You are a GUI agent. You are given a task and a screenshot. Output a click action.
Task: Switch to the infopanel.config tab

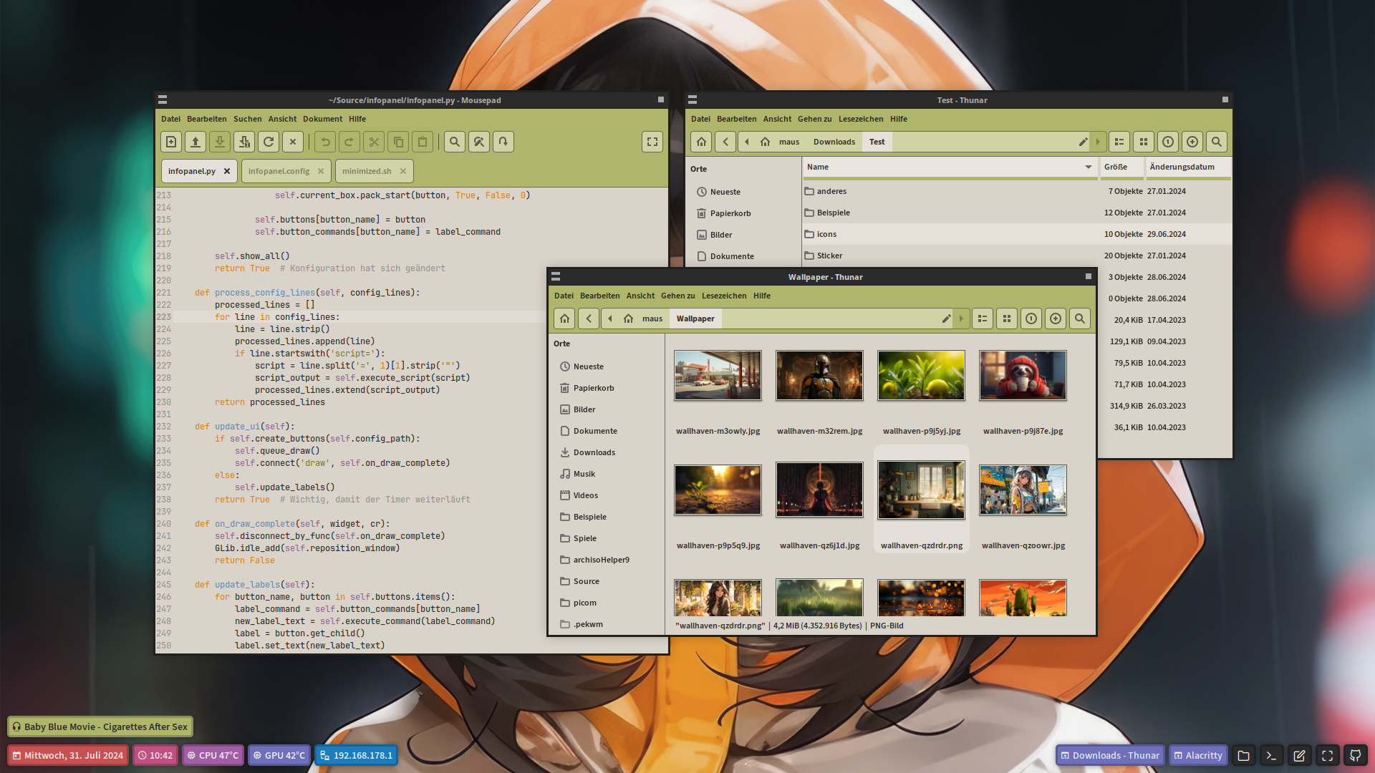click(279, 171)
